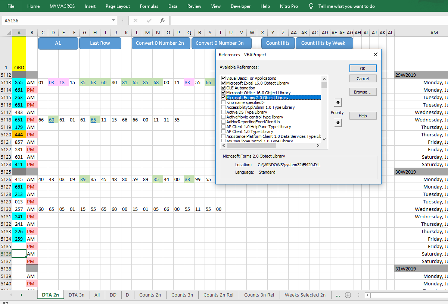
Task: Click the priority down arrow button
Action: point(338,123)
